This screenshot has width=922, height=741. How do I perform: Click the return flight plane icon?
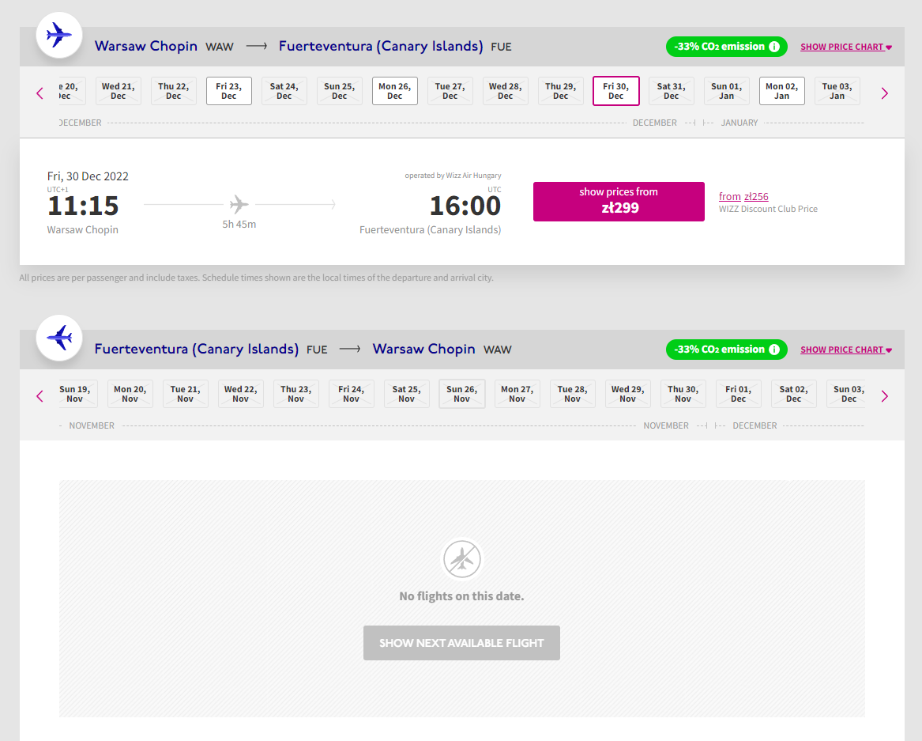[x=58, y=338]
